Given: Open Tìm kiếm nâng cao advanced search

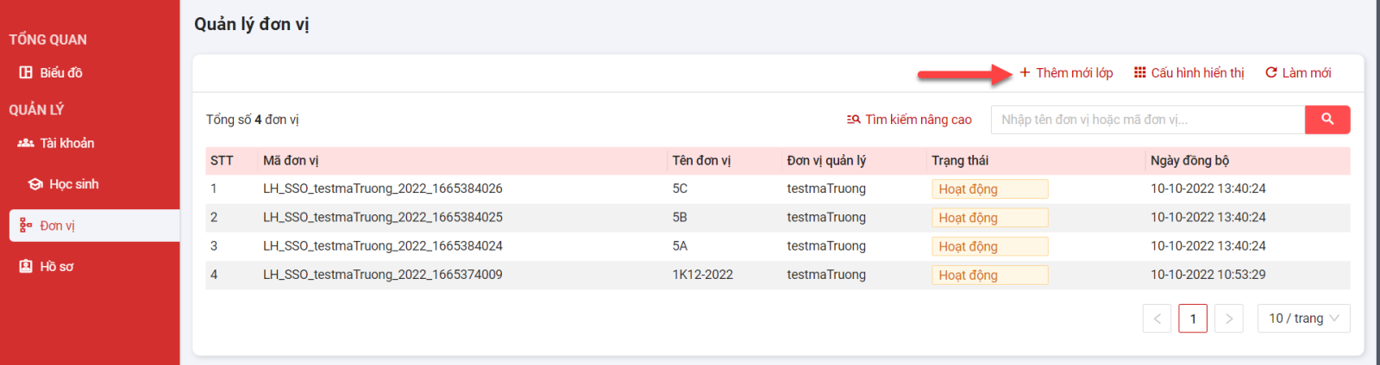Looking at the screenshot, I should coord(909,120).
